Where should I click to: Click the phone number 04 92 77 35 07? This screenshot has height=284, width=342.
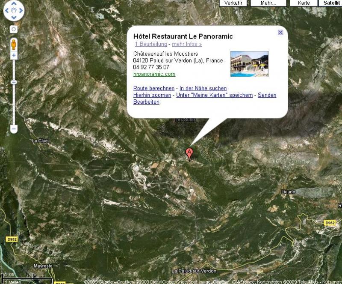coord(151,67)
